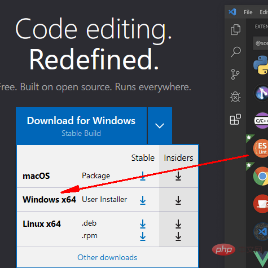Download Windows x64 Insiders User Installer
Screen dimensions: 268x268
pos(178,200)
